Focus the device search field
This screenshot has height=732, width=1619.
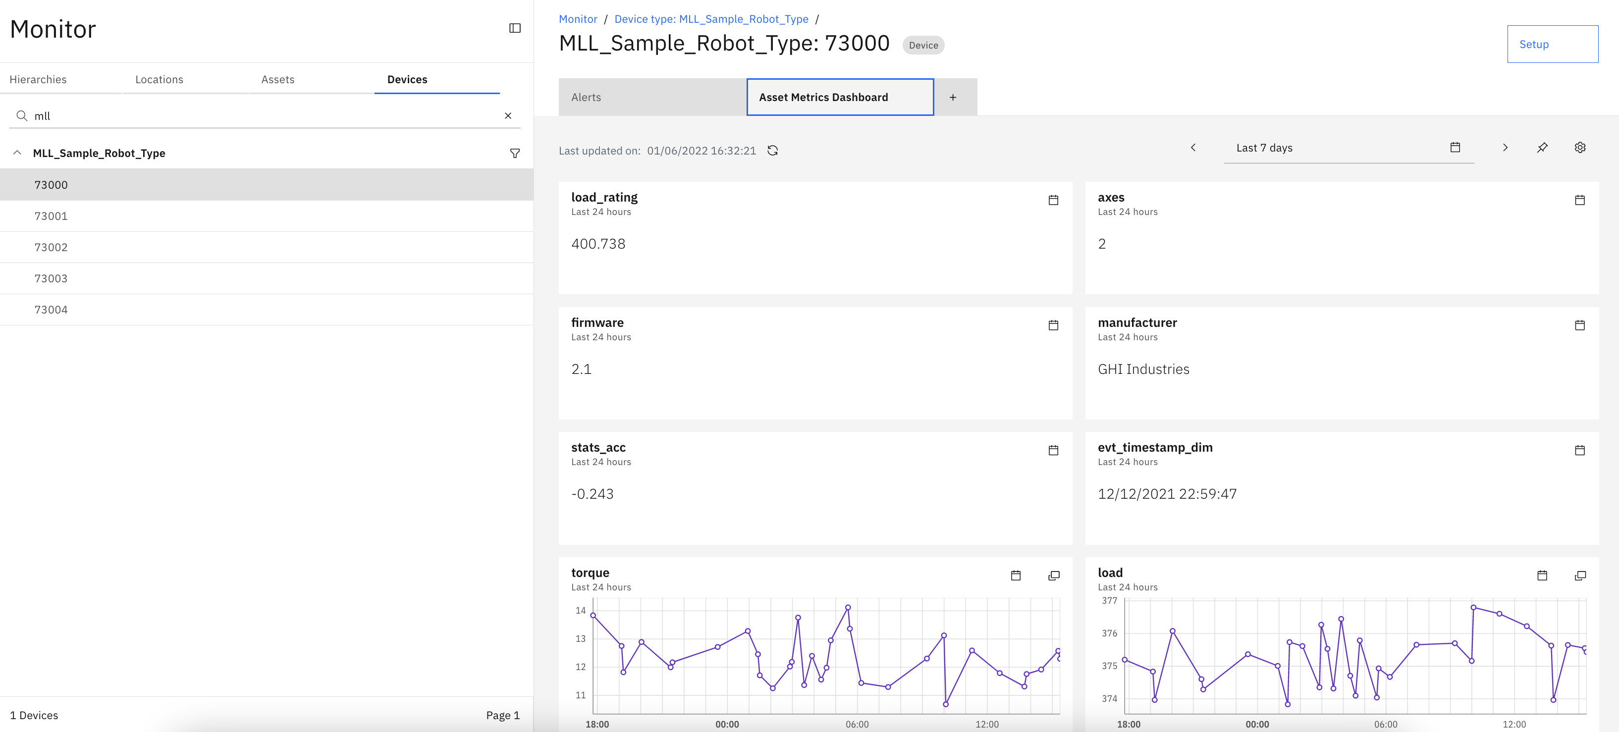264,115
